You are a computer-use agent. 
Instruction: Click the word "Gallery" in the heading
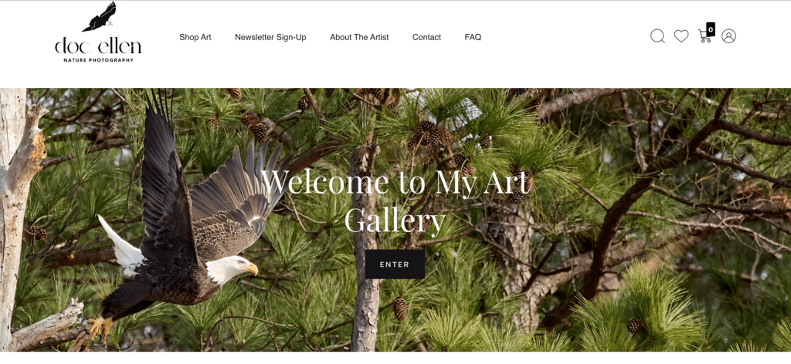[395, 220]
